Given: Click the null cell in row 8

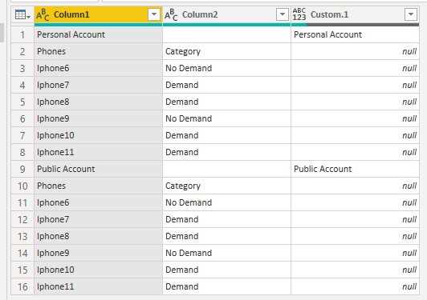Looking at the screenshot, I should [x=355, y=152].
